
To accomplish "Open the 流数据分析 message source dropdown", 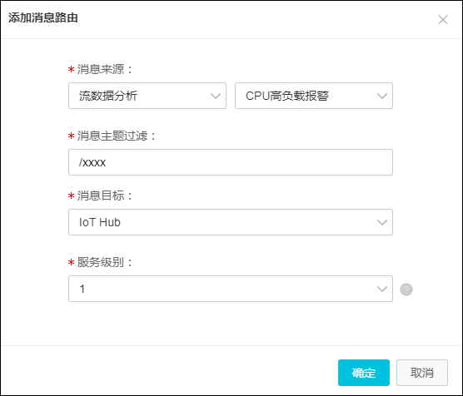I will click(x=147, y=96).
